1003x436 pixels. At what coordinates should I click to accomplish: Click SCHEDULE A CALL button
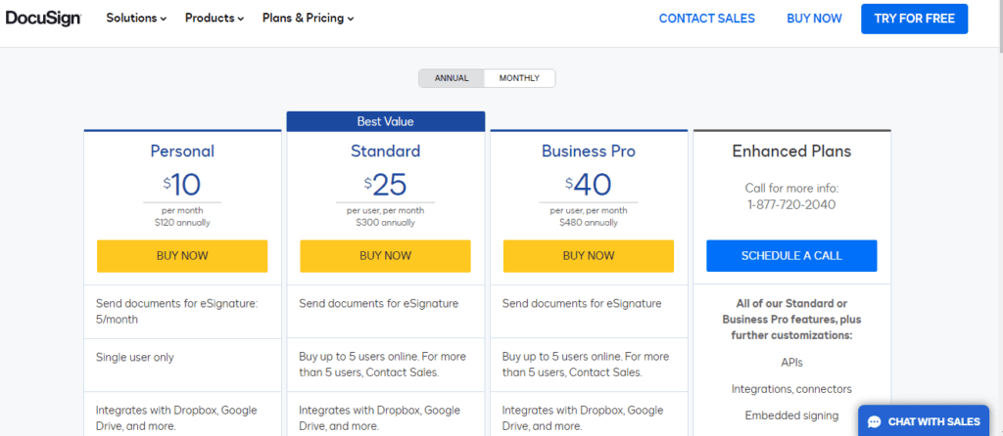[791, 256]
